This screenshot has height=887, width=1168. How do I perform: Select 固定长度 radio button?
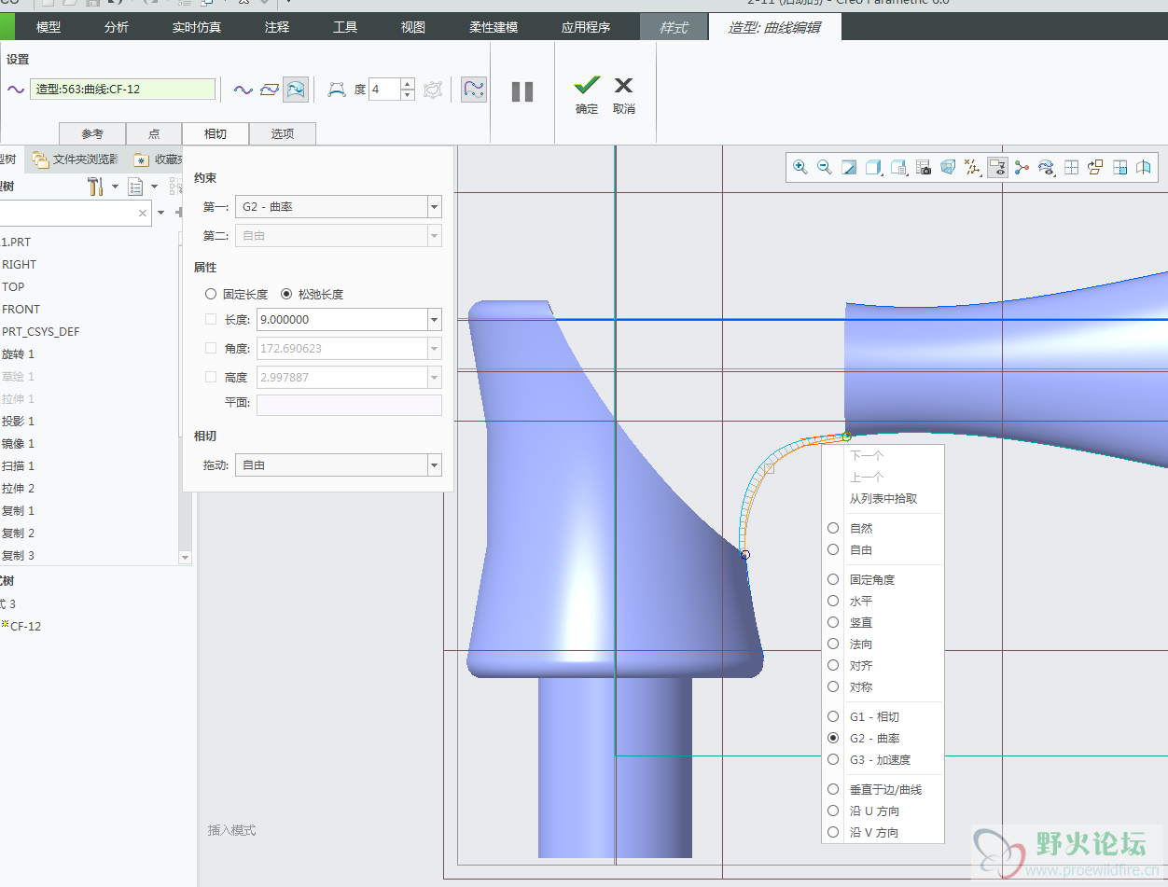coord(211,294)
